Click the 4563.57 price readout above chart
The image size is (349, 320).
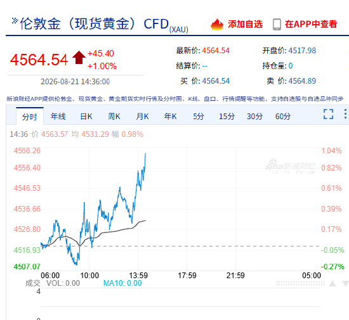pos(55,134)
